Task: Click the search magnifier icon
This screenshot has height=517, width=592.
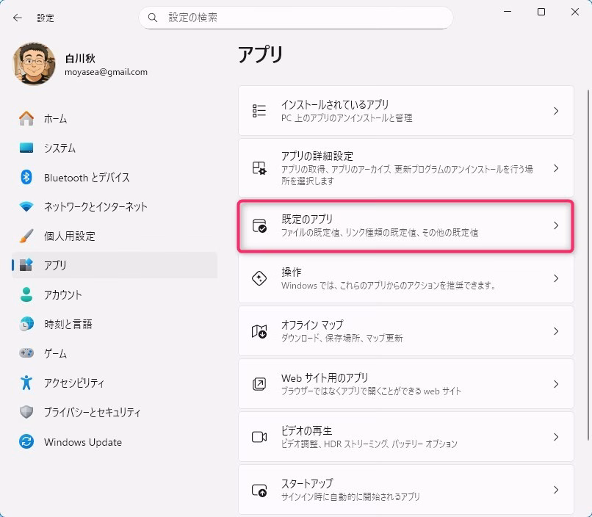Action: (x=153, y=18)
